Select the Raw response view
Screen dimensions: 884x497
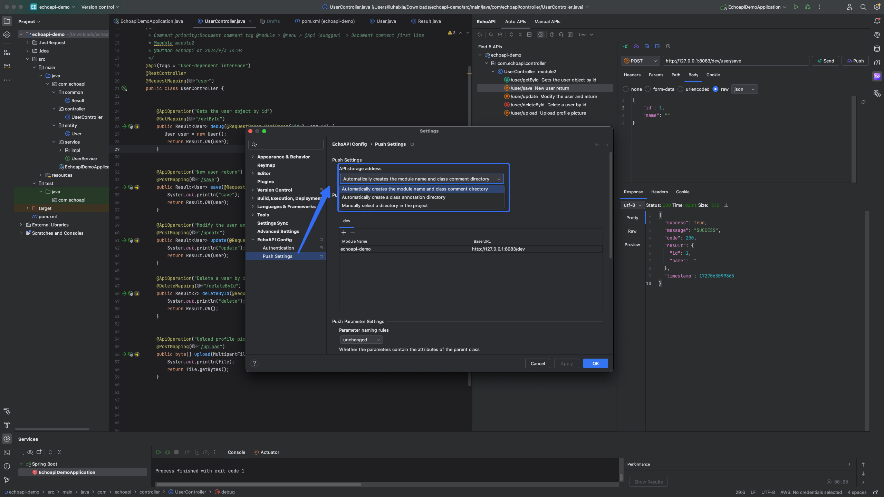coord(632,231)
